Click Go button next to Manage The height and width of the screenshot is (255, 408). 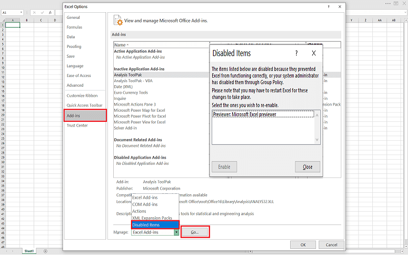[x=195, y=232]
